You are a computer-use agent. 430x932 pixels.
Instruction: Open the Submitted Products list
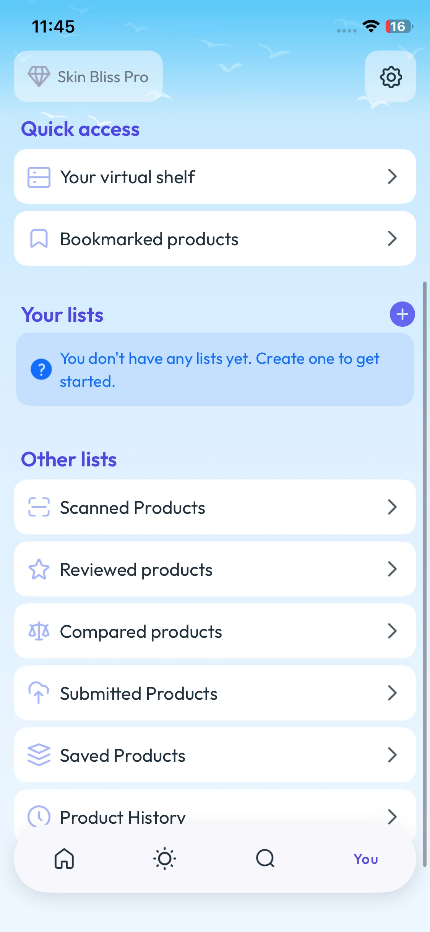[x=214, y=693]
